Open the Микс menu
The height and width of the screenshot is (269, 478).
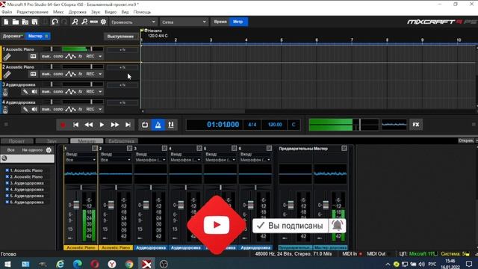click(58, 12)
